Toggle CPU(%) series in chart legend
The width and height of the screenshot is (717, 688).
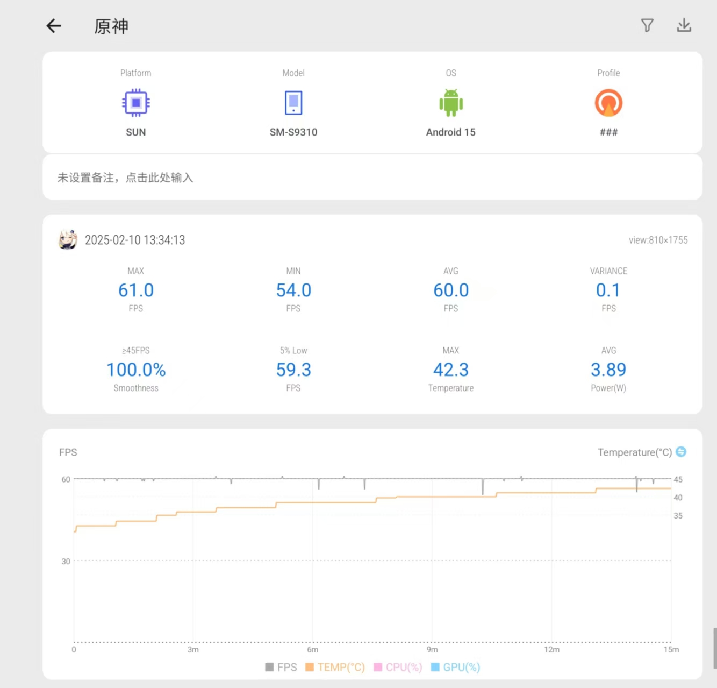pyautogui.click(x=398, y=667)
